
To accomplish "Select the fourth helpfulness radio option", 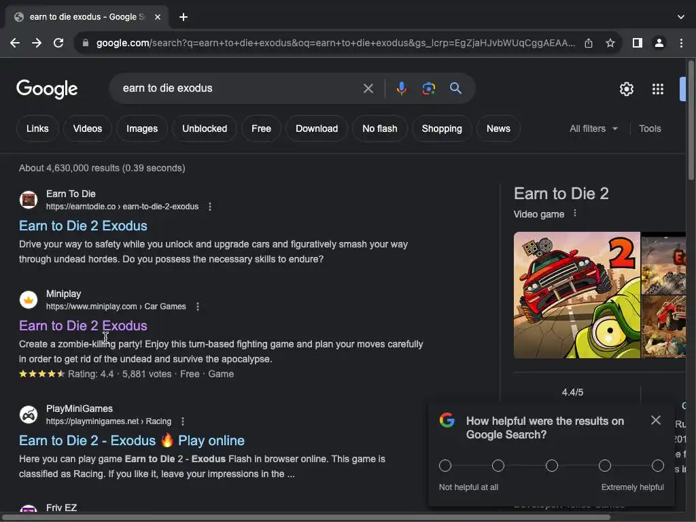I will coord(604,466).
